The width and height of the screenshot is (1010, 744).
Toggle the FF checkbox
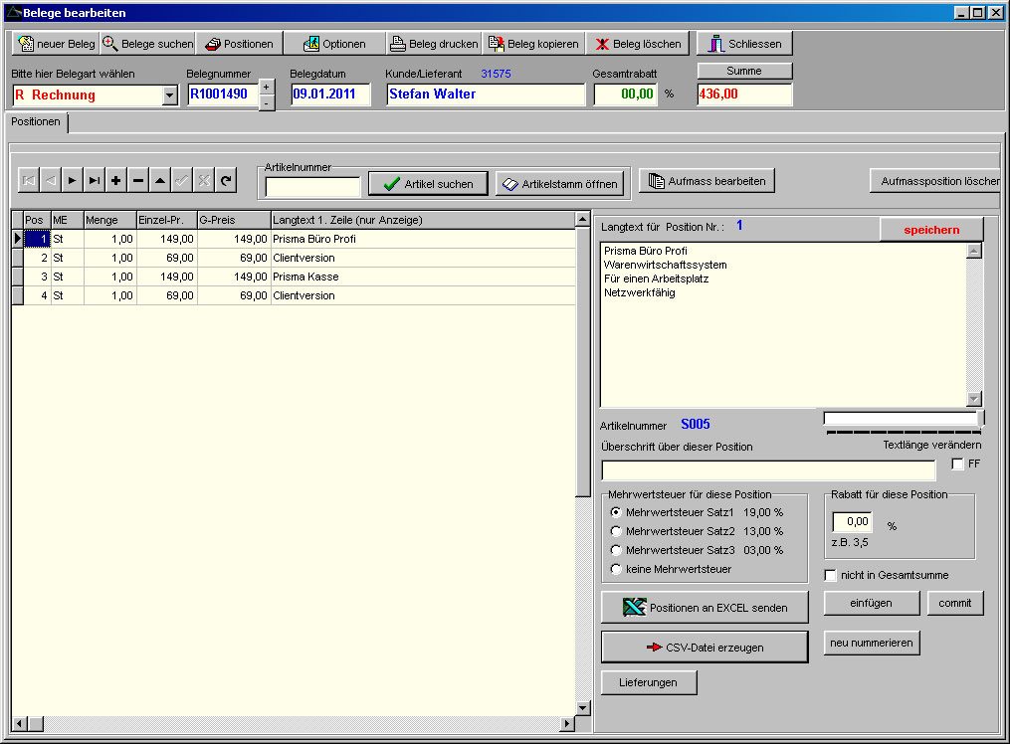click(x=958, y=465)
